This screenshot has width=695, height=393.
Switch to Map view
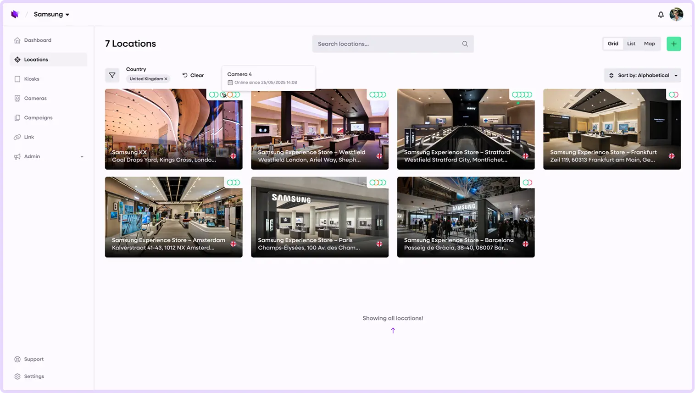point(650,44)
